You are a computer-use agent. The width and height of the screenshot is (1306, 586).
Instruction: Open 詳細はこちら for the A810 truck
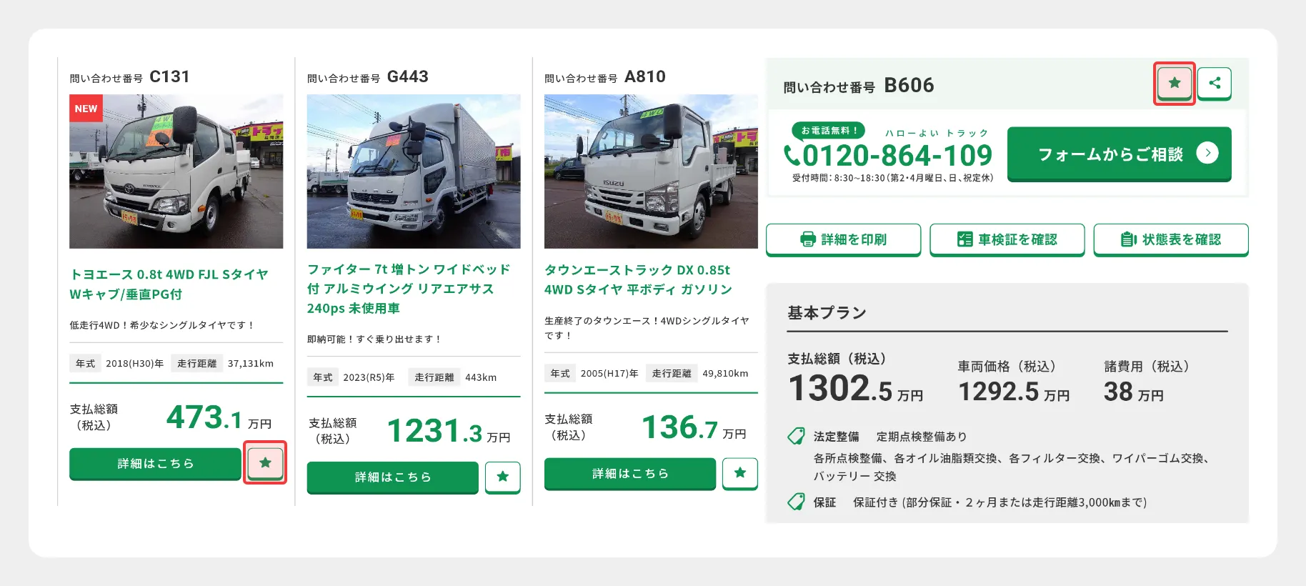(630, 473)
